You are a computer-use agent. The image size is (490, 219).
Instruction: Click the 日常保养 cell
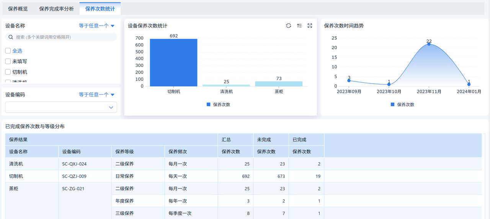pyautogui.click(x=138, y=176)
